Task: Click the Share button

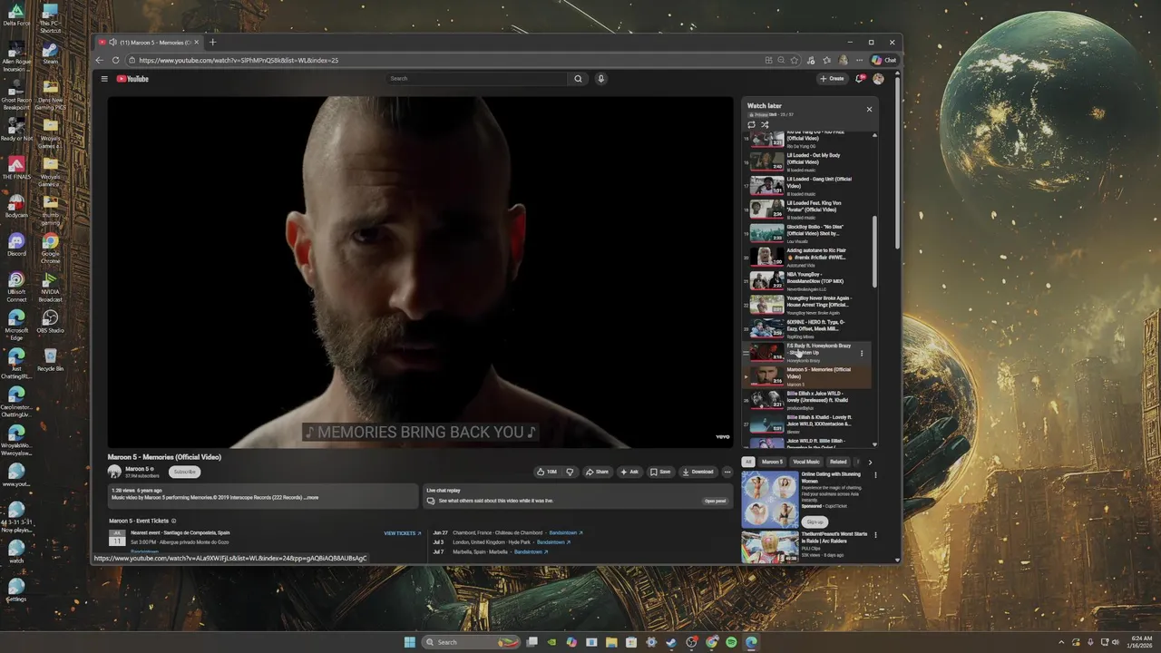Action: tap(597, 472)
